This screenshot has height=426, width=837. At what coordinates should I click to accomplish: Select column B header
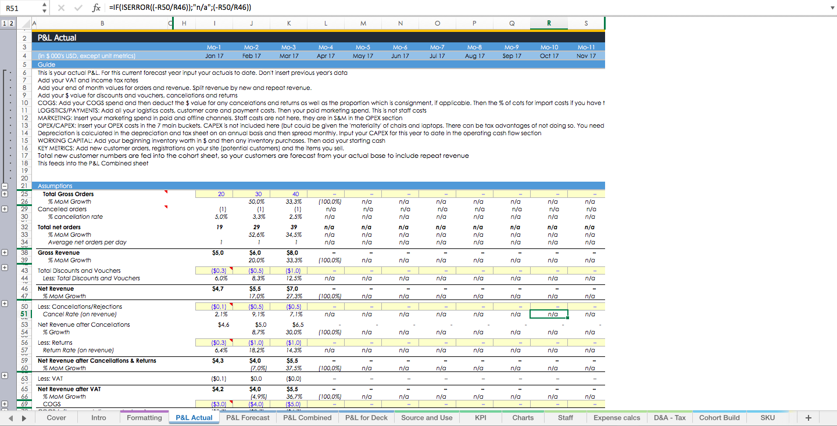[x=102, y=23]
